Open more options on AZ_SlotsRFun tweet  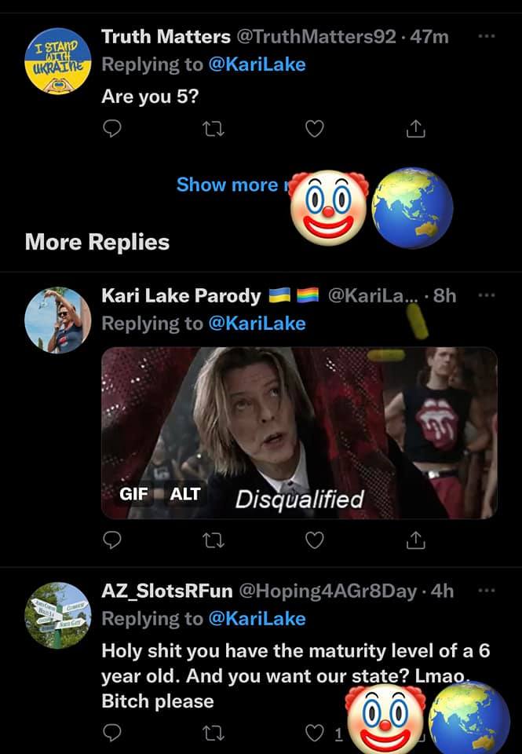pyautogui.click(x=487, y=590)
